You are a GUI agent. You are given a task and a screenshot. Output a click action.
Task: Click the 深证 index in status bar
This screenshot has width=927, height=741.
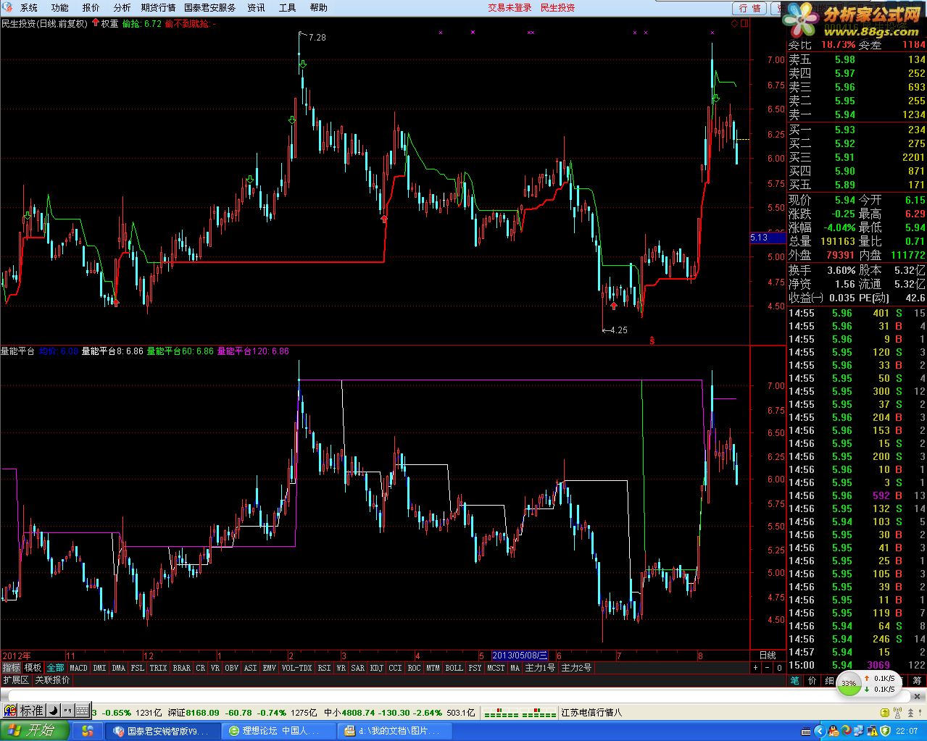[177, 713]
